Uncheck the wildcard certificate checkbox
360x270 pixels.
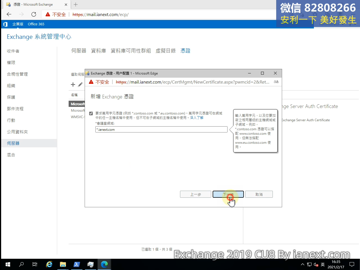click(91, 113)
